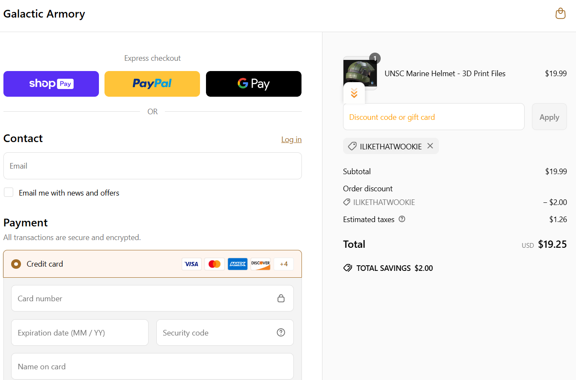The image size is (576, 380).
Task: Check out using Google Pay
Action: pos(254,84)
